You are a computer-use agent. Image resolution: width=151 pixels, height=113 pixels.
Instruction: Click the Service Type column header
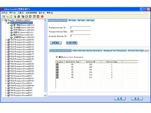pos(112,62)
